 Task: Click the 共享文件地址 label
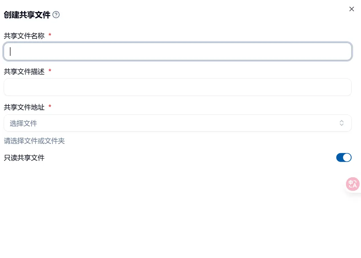point(24,107)
